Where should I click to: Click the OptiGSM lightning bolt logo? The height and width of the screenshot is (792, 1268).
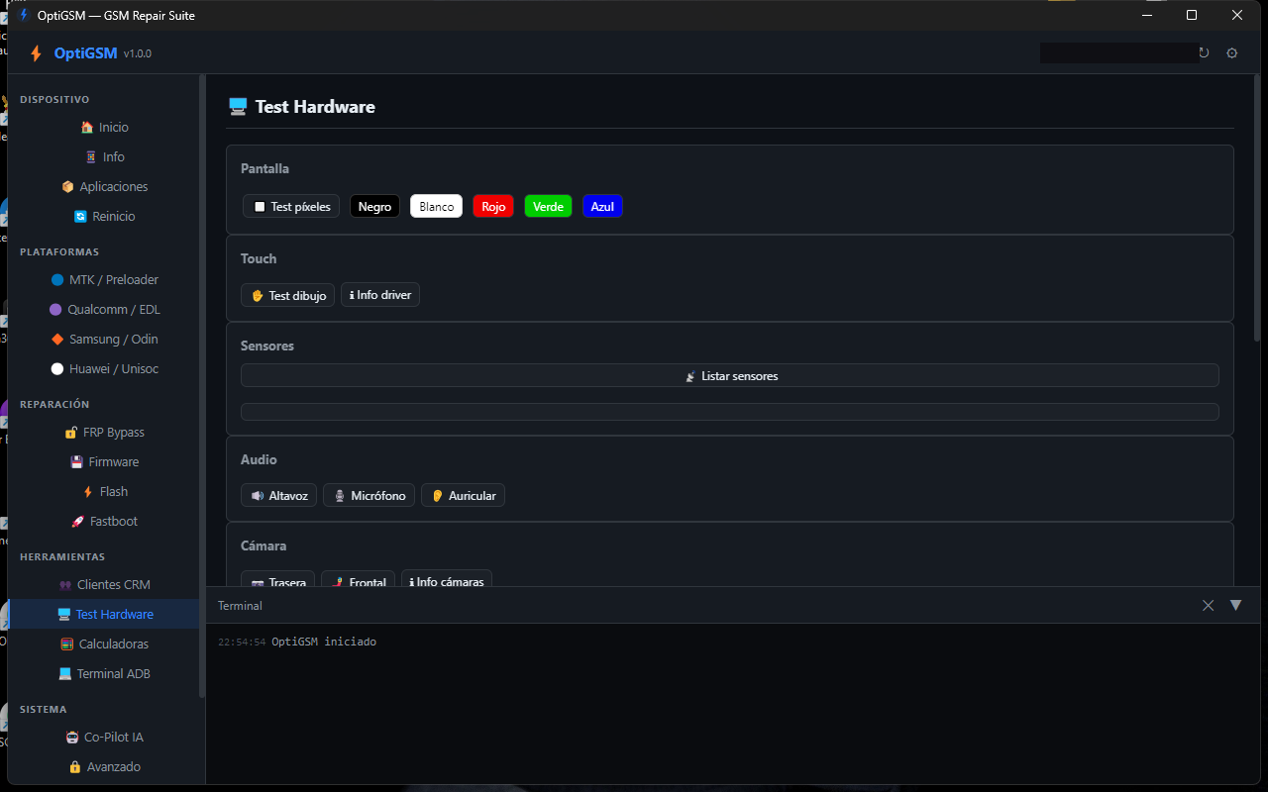36,53
